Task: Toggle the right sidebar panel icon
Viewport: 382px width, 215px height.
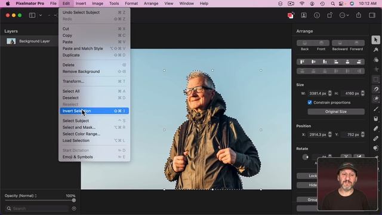Action: pos(372,16)
